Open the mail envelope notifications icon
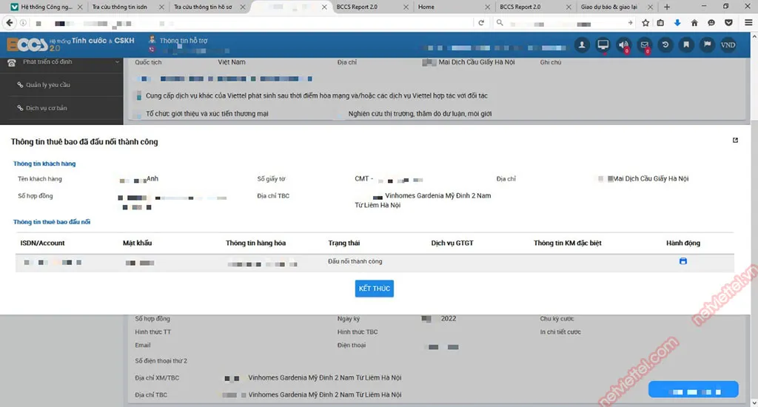This screenshot has width=758, height=407. 645,45
